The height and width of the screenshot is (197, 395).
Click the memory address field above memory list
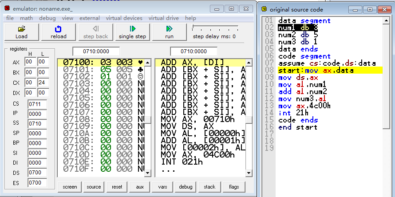coord(96,51)
